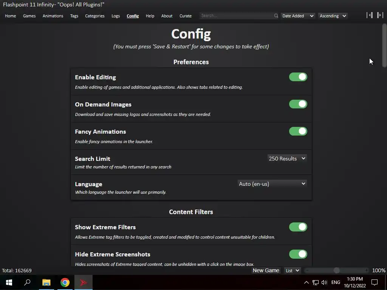The image size is (387, 290).
Task: Open the Windows Start menu
Action: coord(9,282)
